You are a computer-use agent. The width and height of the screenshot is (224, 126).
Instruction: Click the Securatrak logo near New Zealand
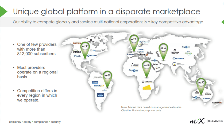click(217, 103)
